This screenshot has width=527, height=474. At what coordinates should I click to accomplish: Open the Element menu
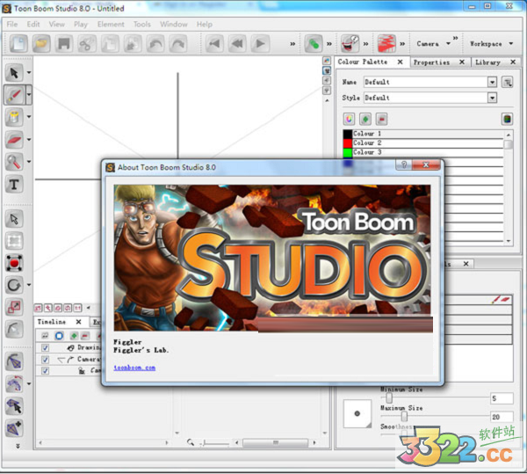coord(111,25)
